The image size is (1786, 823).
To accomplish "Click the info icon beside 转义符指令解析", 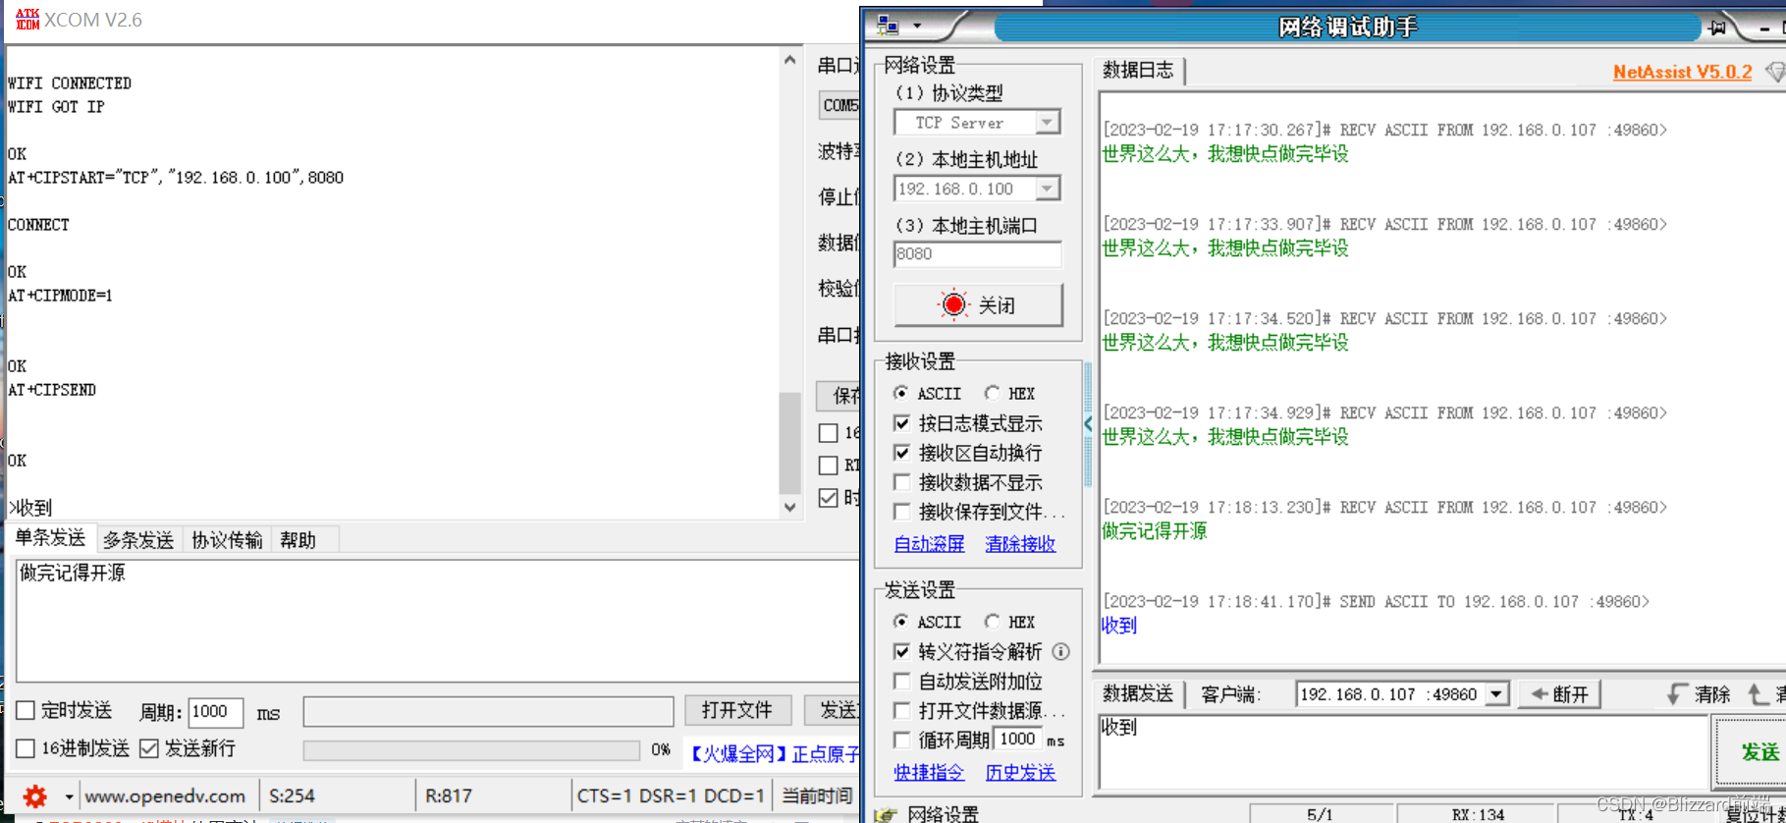I will (1060, 651).
